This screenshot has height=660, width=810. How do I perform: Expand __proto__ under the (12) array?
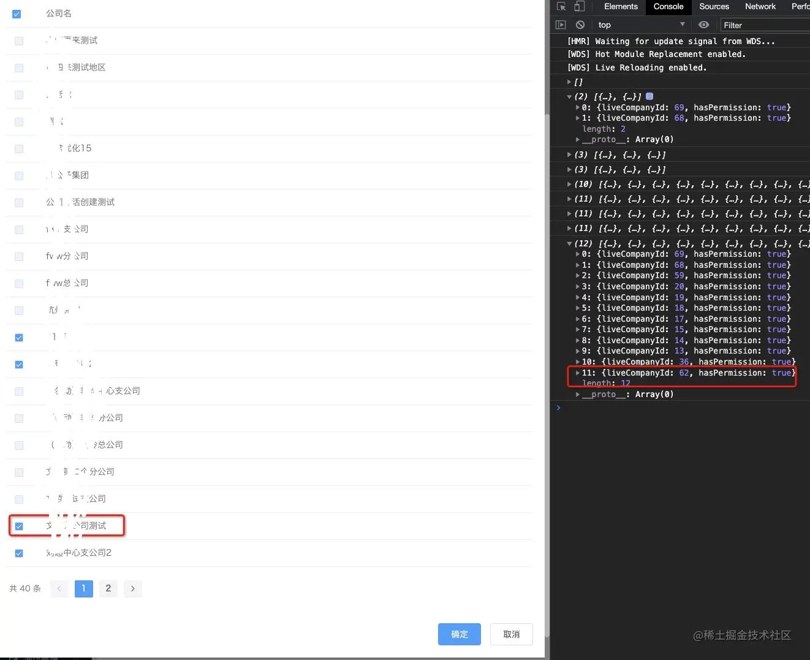click(577, 394)
